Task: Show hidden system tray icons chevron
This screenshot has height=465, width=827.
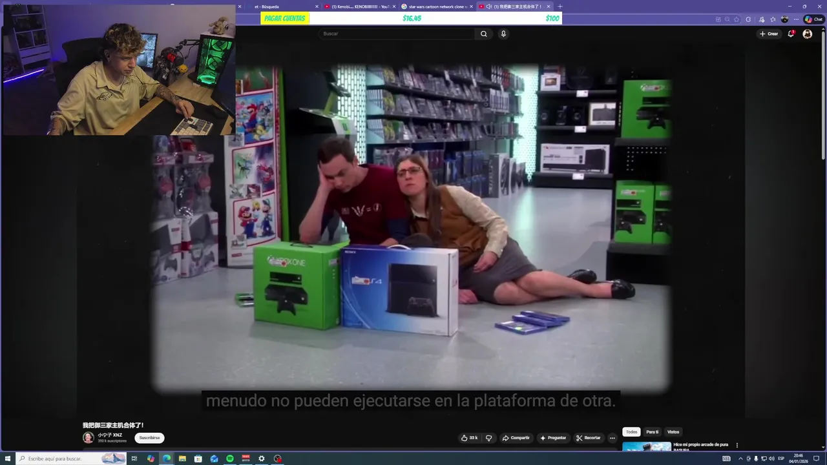Action: click(740, 459)
